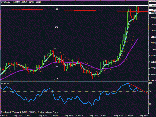Image resolution: width=156 pixels, height=117 pixels.
Task: Click the RSI 100 scale label
Action: click(150, 83)
